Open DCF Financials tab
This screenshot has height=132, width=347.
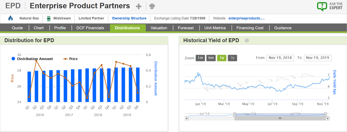pyautogui.click(x=90, y=28)
